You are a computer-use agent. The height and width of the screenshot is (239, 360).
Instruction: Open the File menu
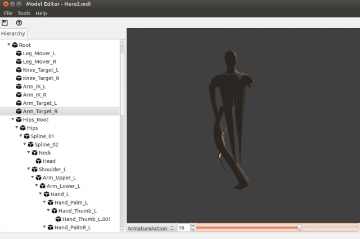coord(8,13)
